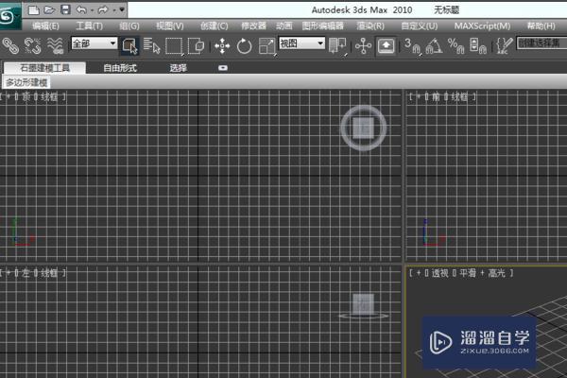Open the 修改器 menu
The width and height of the screenshot is (567, 378).
point(253,26)
